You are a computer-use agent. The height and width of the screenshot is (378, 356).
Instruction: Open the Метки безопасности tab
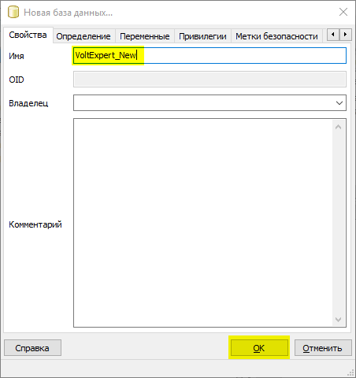(276, 36)
